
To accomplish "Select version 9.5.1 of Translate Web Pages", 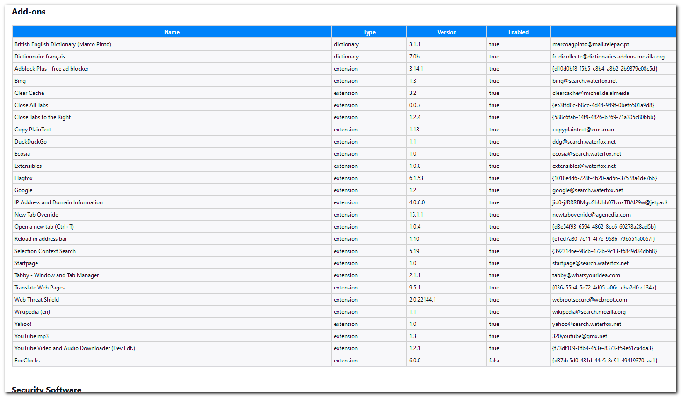I will [414, 288].
